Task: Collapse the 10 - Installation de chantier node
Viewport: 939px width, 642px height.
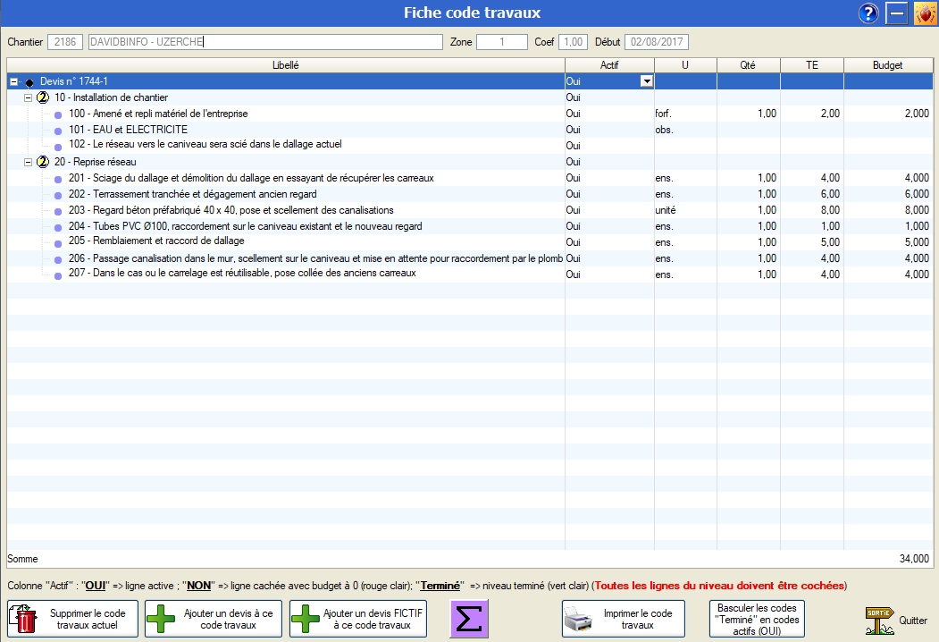Action: [x=28, y=97]
